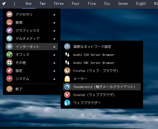The image size is (158, 129).
Task: Launch 高度なネットワーク設定 entry text
Action: click(x=92, y=46)
